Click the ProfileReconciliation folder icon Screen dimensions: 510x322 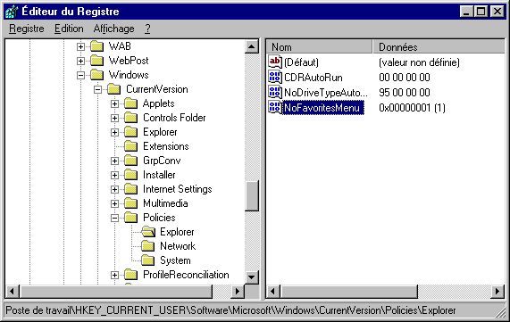(130, 275)
